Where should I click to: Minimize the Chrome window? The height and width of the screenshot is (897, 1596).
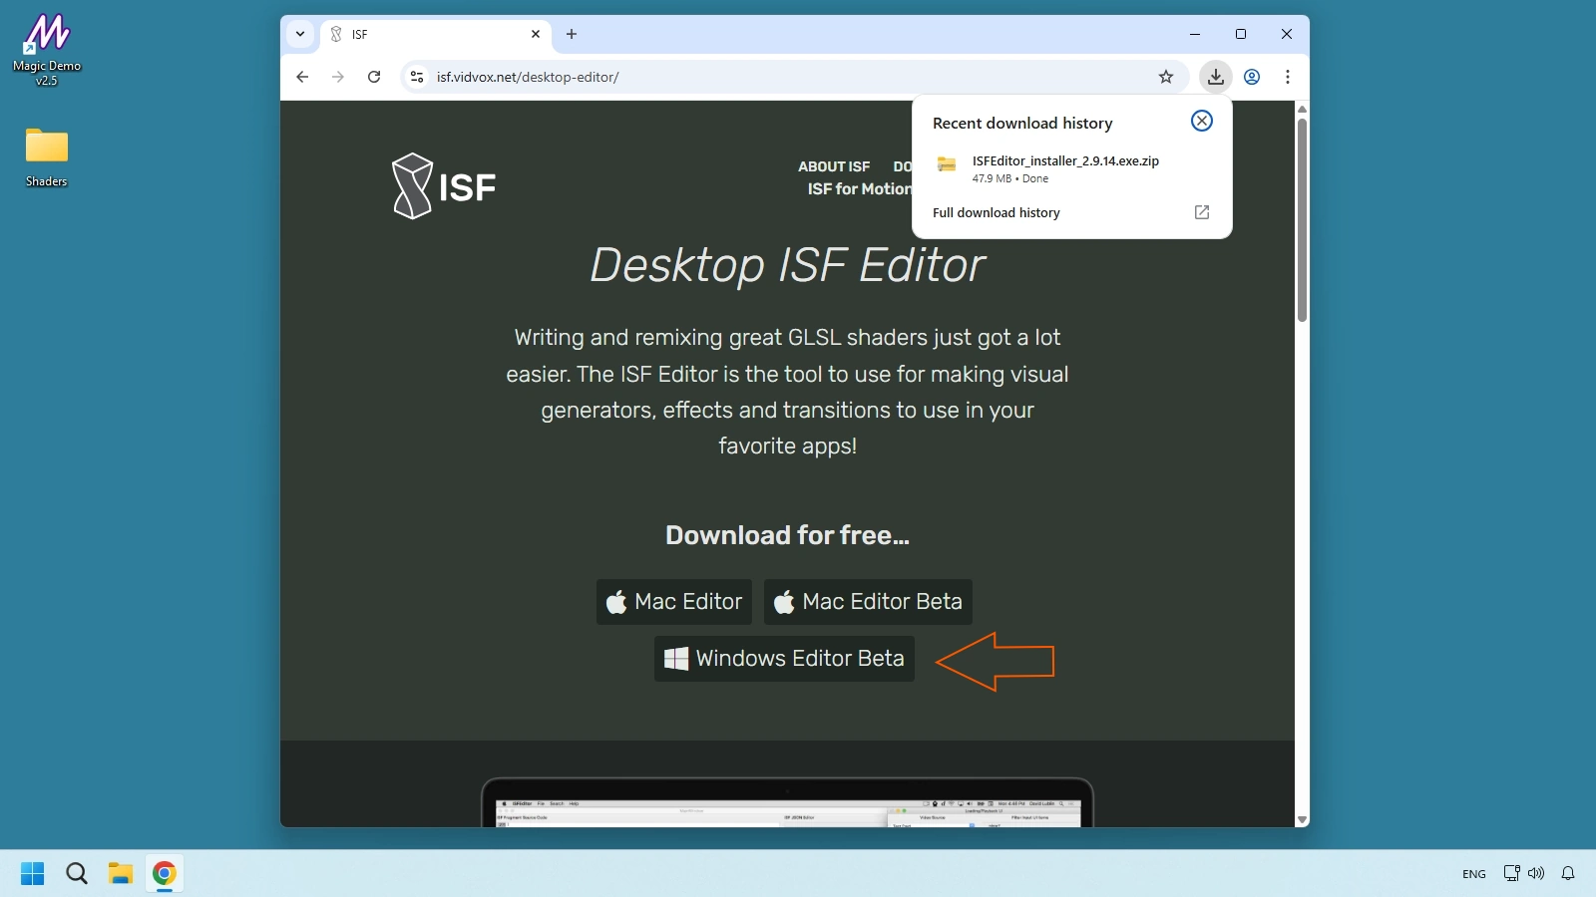pos(1195,34)
